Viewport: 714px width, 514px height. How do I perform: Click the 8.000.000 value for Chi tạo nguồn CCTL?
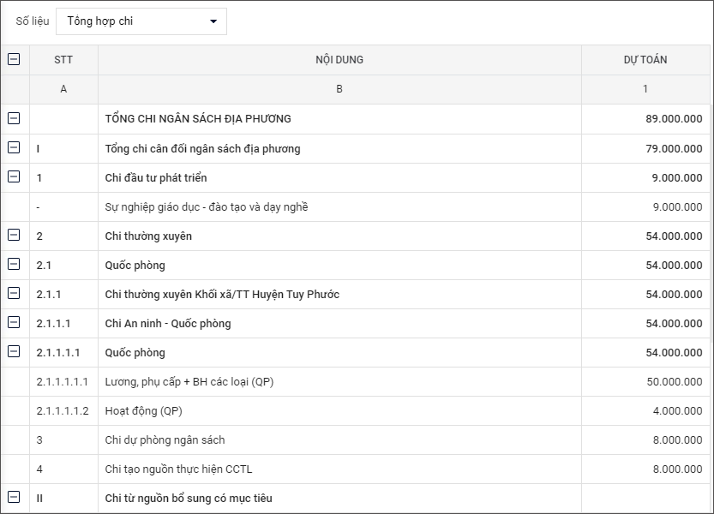(x=677, y=469)
